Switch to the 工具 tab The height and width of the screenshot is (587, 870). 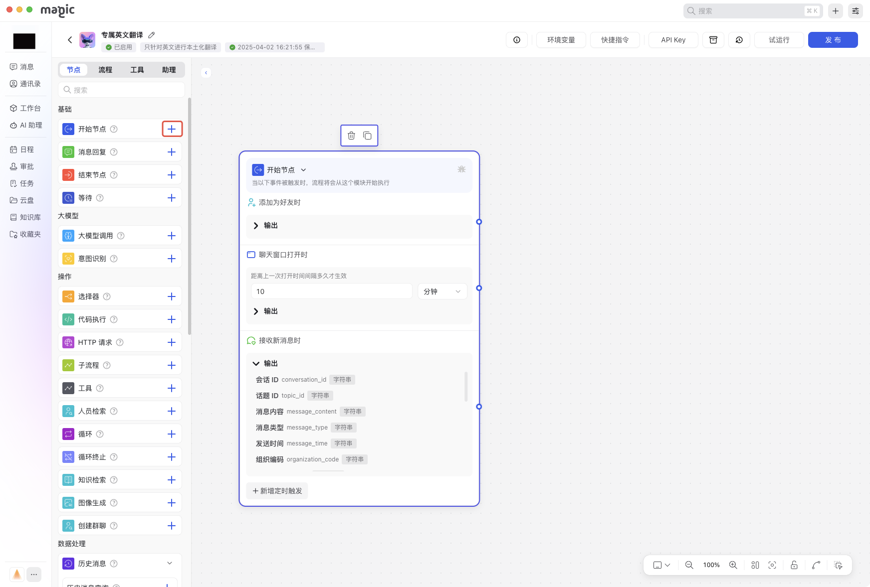137,70
